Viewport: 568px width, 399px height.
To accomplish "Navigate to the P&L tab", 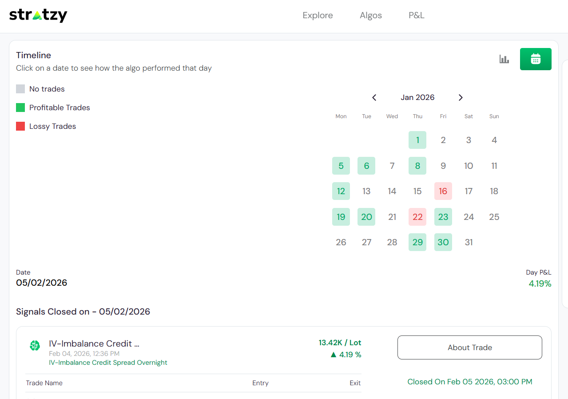I will [417, 15].
